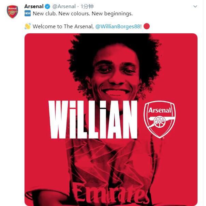The width and height of the screenshot is (206, 206).
Task: Click the red circle emoji
Action: (147, 26)
